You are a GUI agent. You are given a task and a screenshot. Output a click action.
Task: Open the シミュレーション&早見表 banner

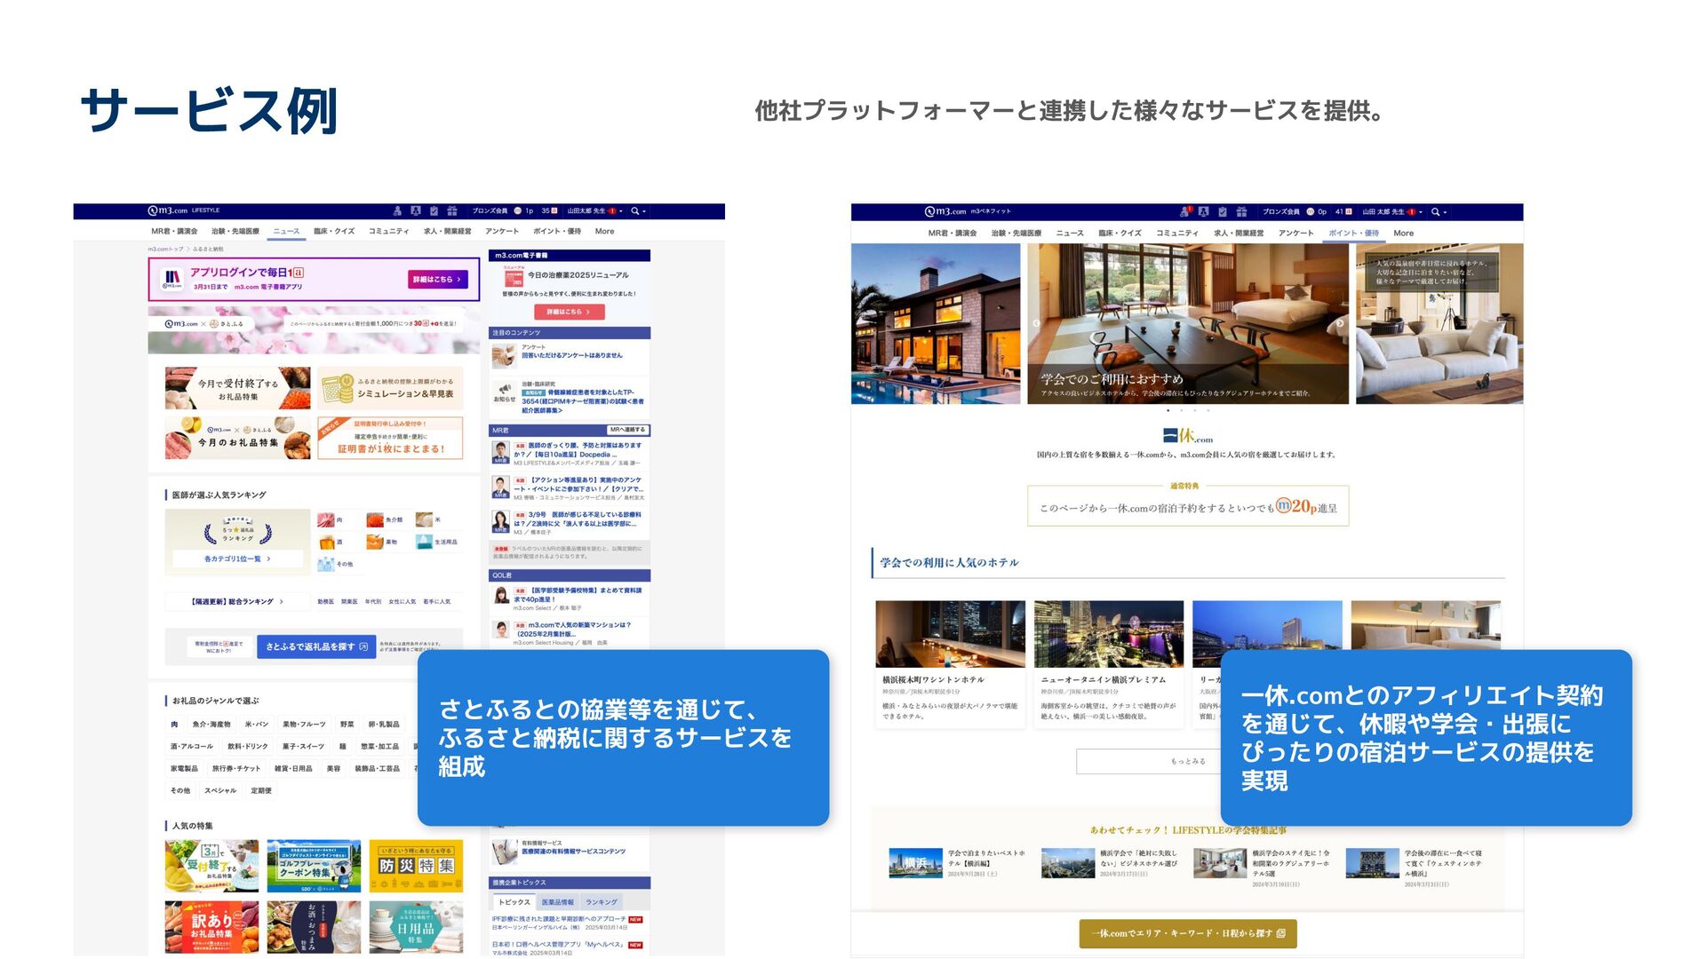(390, 389)
